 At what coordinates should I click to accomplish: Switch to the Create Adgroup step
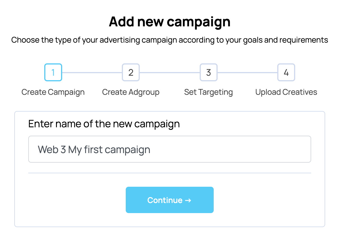131,92
